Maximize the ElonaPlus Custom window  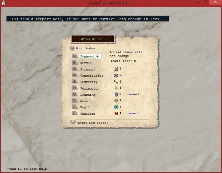[x=205, y=2]
